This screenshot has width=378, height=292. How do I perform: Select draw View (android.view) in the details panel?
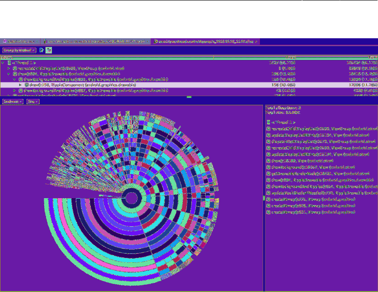(302, 161)
